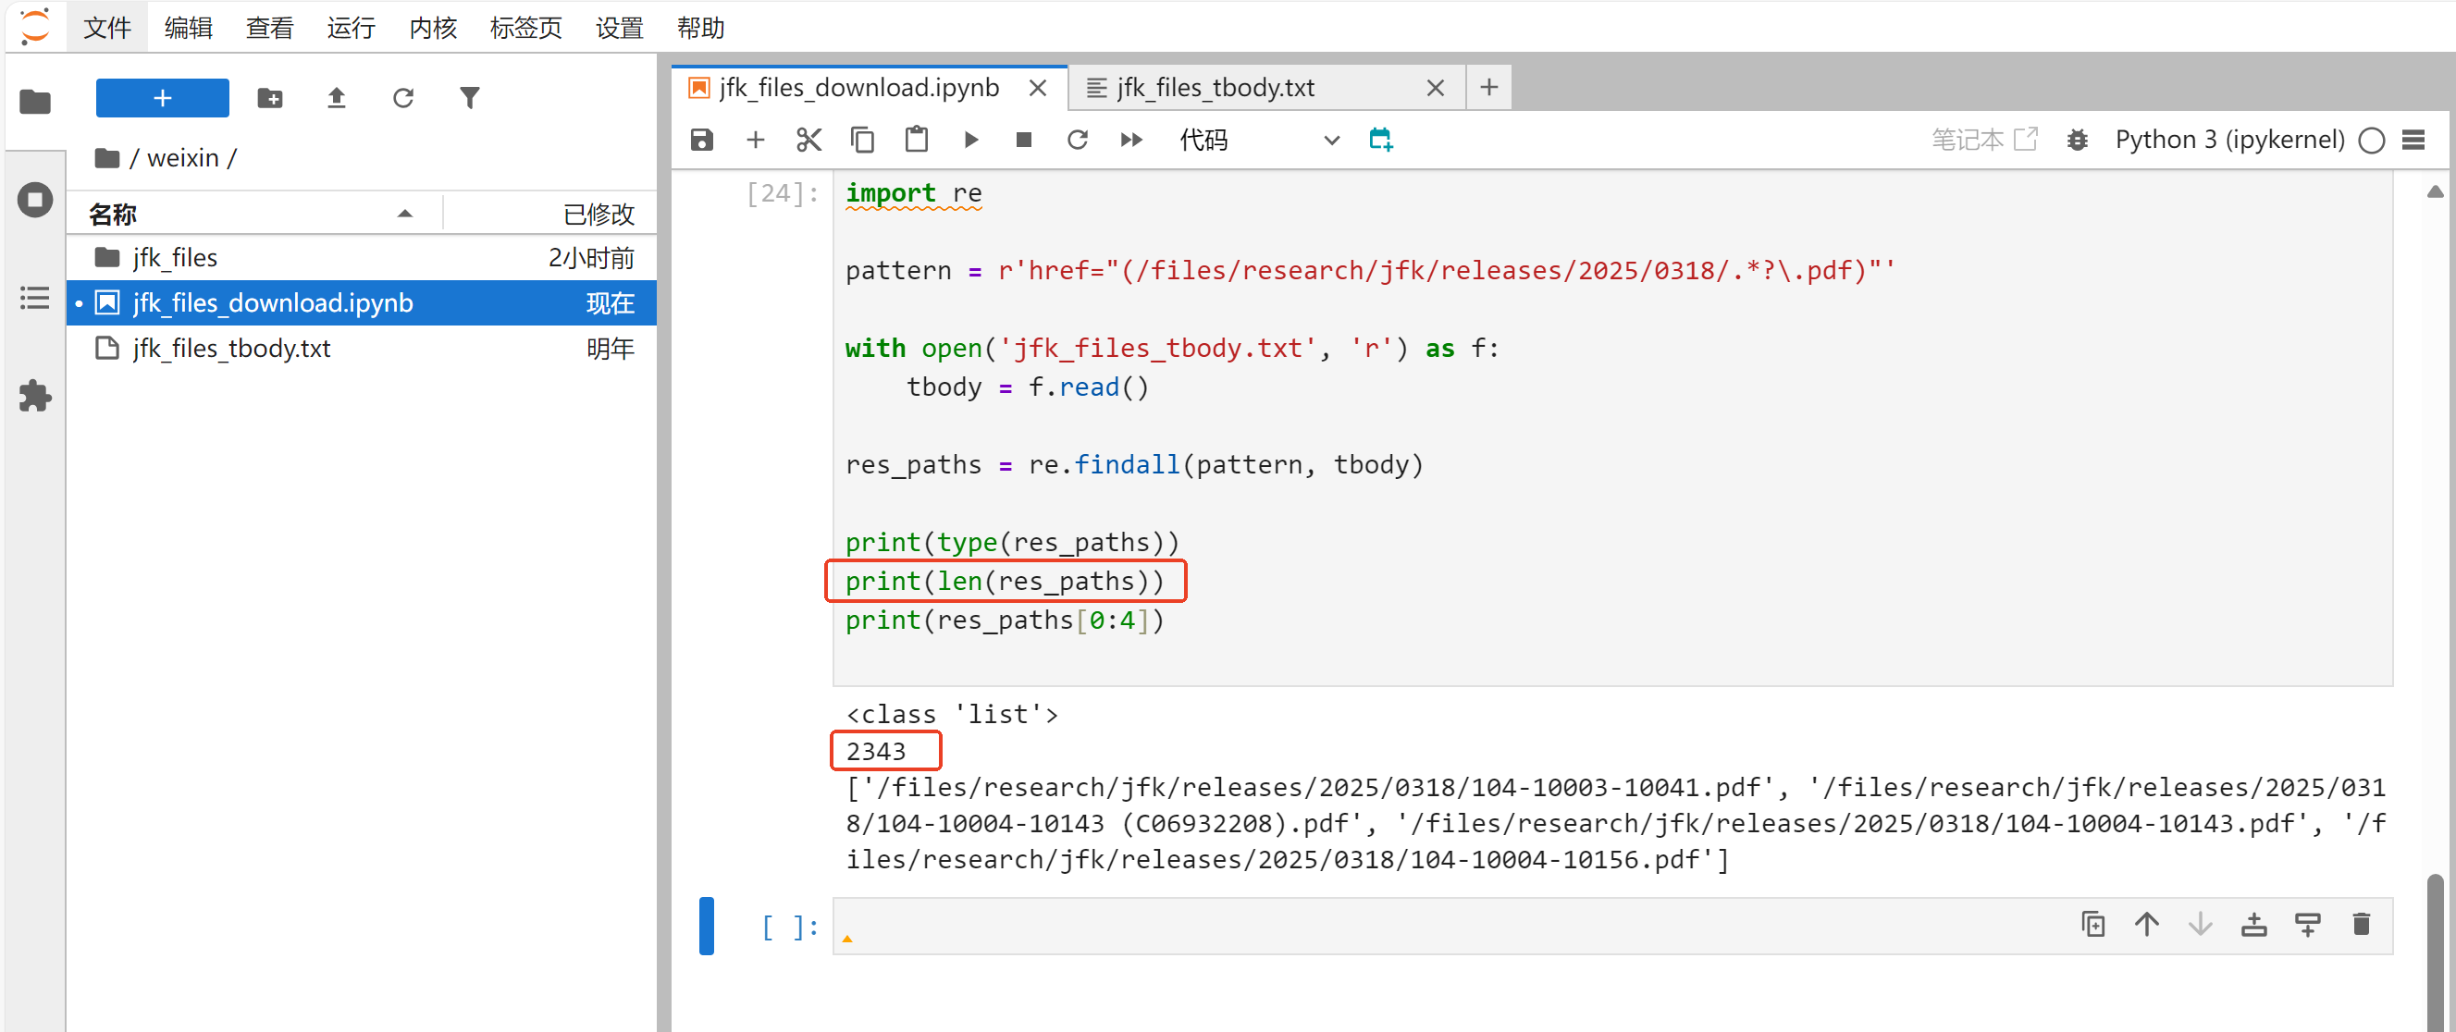Screen dimensions: 2456x1032
Task: Click the upload files icon
Action: tap(337, 98)
